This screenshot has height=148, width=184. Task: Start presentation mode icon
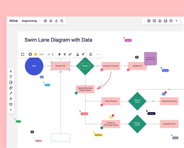[x=154, y=21]
